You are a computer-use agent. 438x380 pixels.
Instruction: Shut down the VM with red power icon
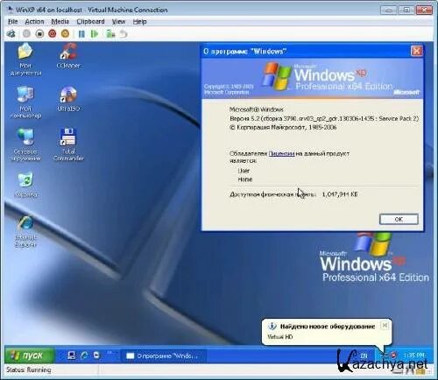click(x=53, y=34)
